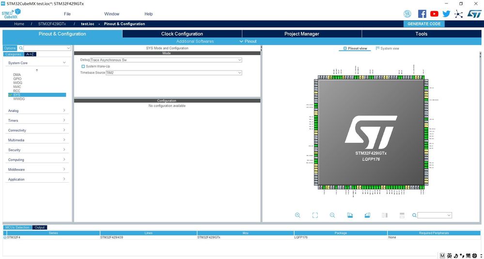Select NVIC in System Core
484x259 pixels.
(x=17, y=87)
